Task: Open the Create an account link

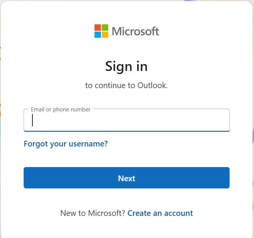Action: click(x=160, y=213)
